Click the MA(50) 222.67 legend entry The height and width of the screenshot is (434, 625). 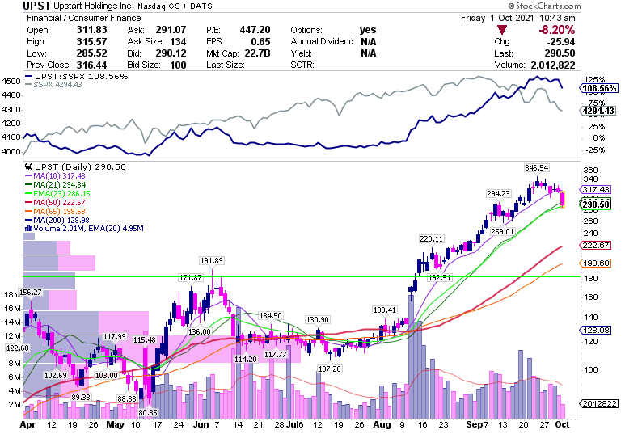click(x=56, y=203)
